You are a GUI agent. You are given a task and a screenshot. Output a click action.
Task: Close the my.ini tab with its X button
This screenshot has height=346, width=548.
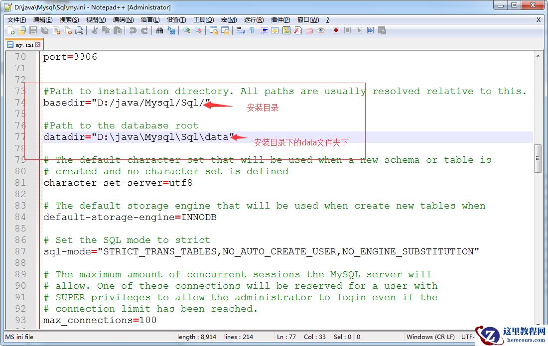[37, 45]
